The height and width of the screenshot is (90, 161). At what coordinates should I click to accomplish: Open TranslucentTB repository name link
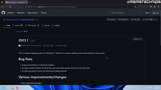pos(27,20)
